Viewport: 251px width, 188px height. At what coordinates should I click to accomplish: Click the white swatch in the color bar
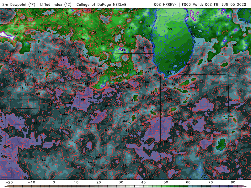pyautogui.click(x=136, y=186)
